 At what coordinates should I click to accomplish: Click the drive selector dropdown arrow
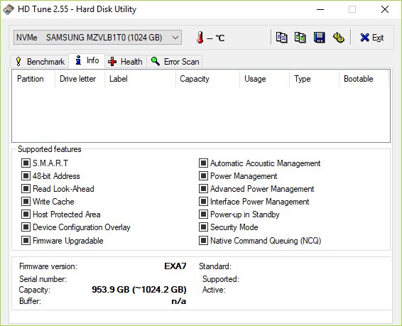point(175,38)
